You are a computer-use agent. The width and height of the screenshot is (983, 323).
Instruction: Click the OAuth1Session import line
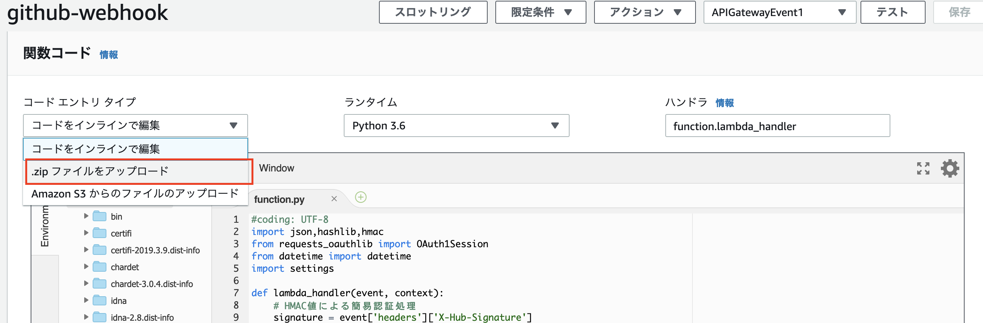click(x=370, y=244)
